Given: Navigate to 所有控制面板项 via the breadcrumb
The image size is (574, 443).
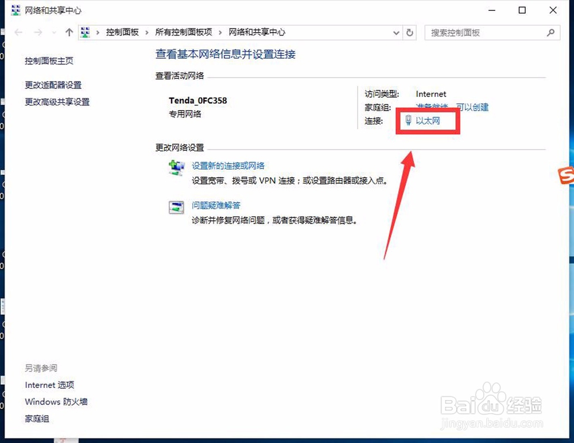Looking at the screenshot, I should tap(184, 33).
